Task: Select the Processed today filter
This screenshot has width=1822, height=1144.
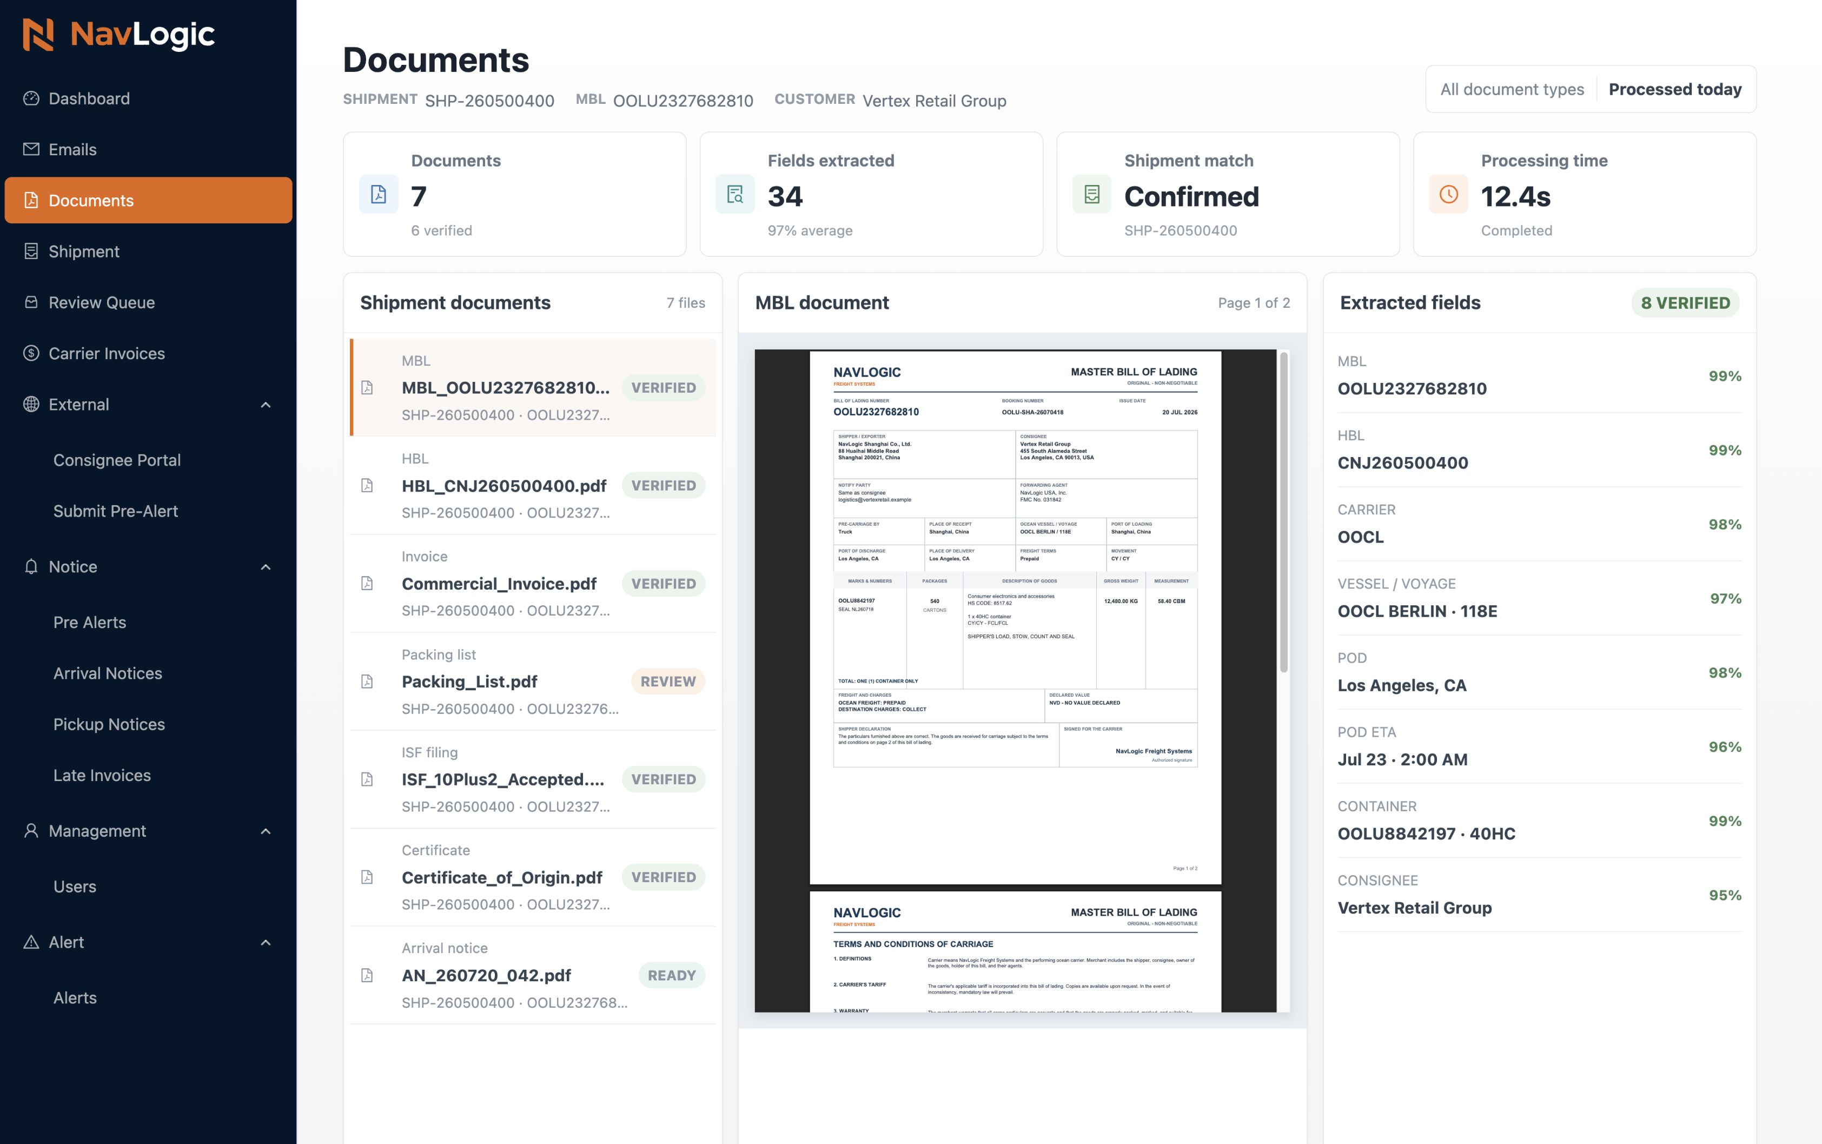Action: coord(1674,89)
